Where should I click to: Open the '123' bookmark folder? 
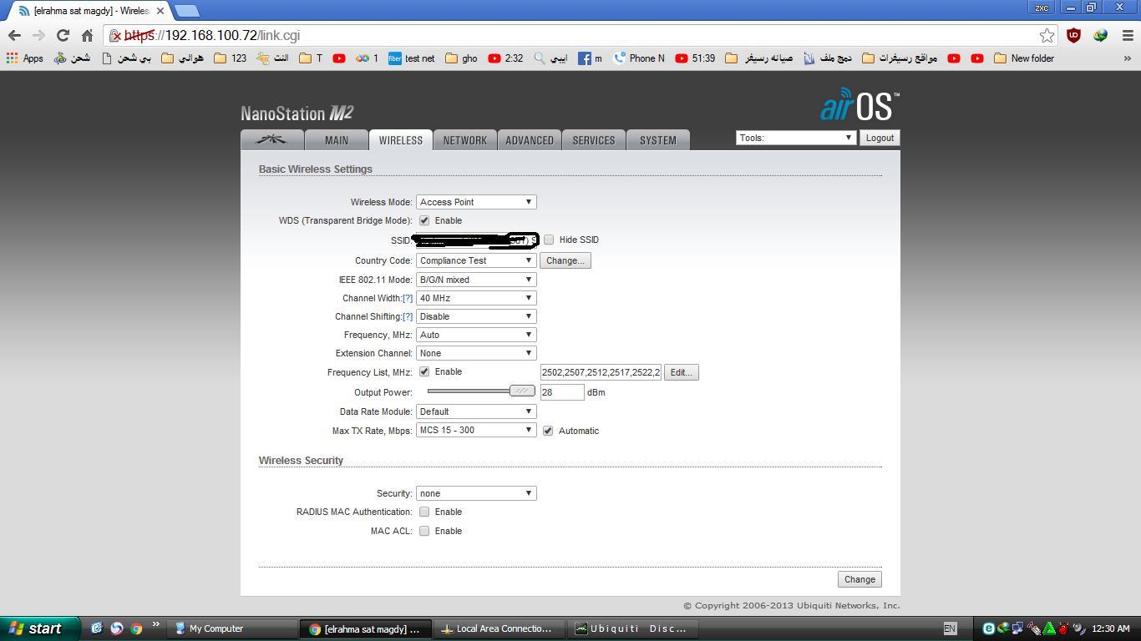[x=231, y=58]
